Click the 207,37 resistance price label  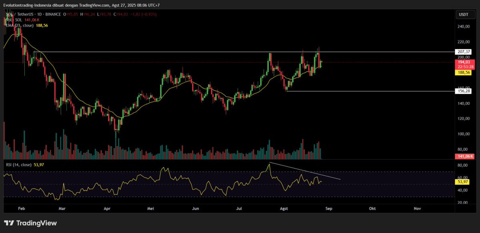463,52
